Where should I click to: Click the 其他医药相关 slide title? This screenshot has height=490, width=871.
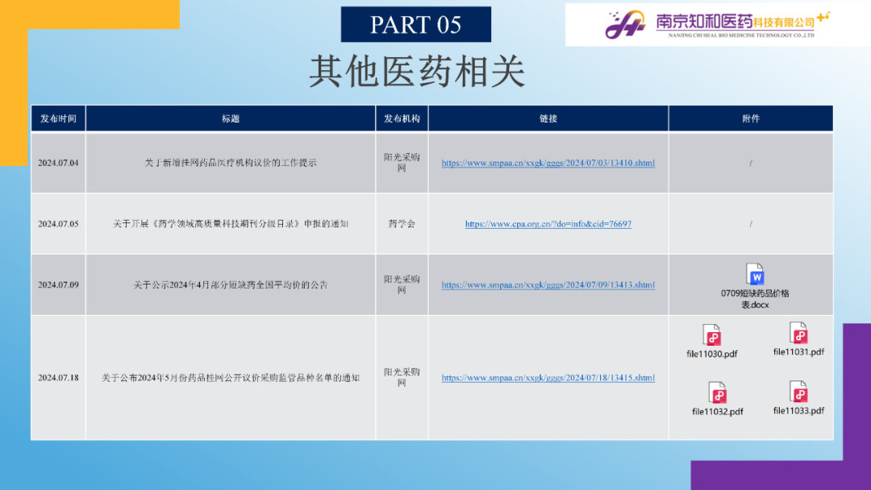coord(417,73)
